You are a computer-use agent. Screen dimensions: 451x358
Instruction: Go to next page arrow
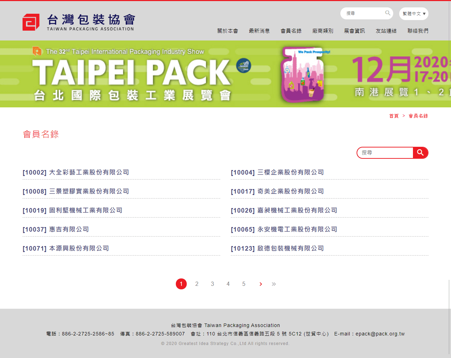pos(261,284)
